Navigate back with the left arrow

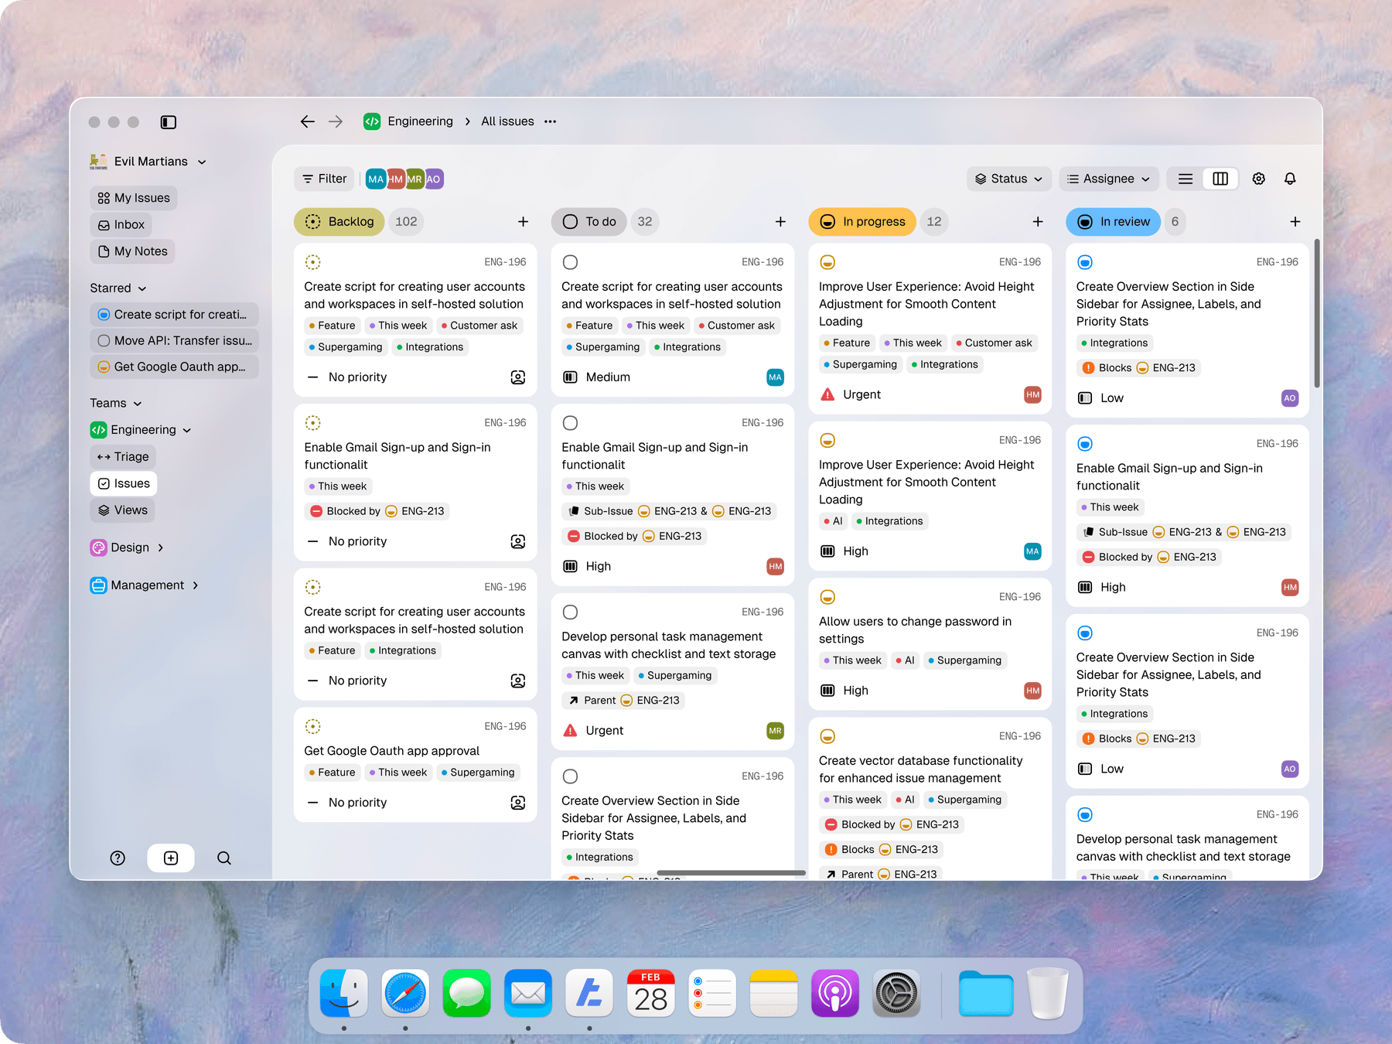tap(307, 121)
